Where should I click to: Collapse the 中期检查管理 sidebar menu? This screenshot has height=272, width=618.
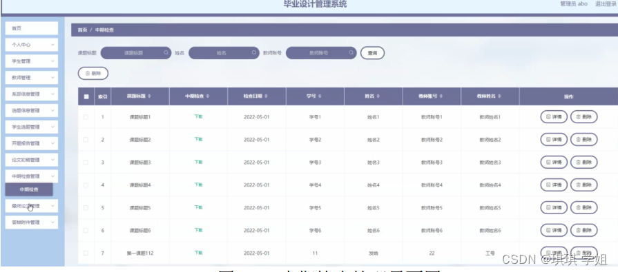(32, 176)
